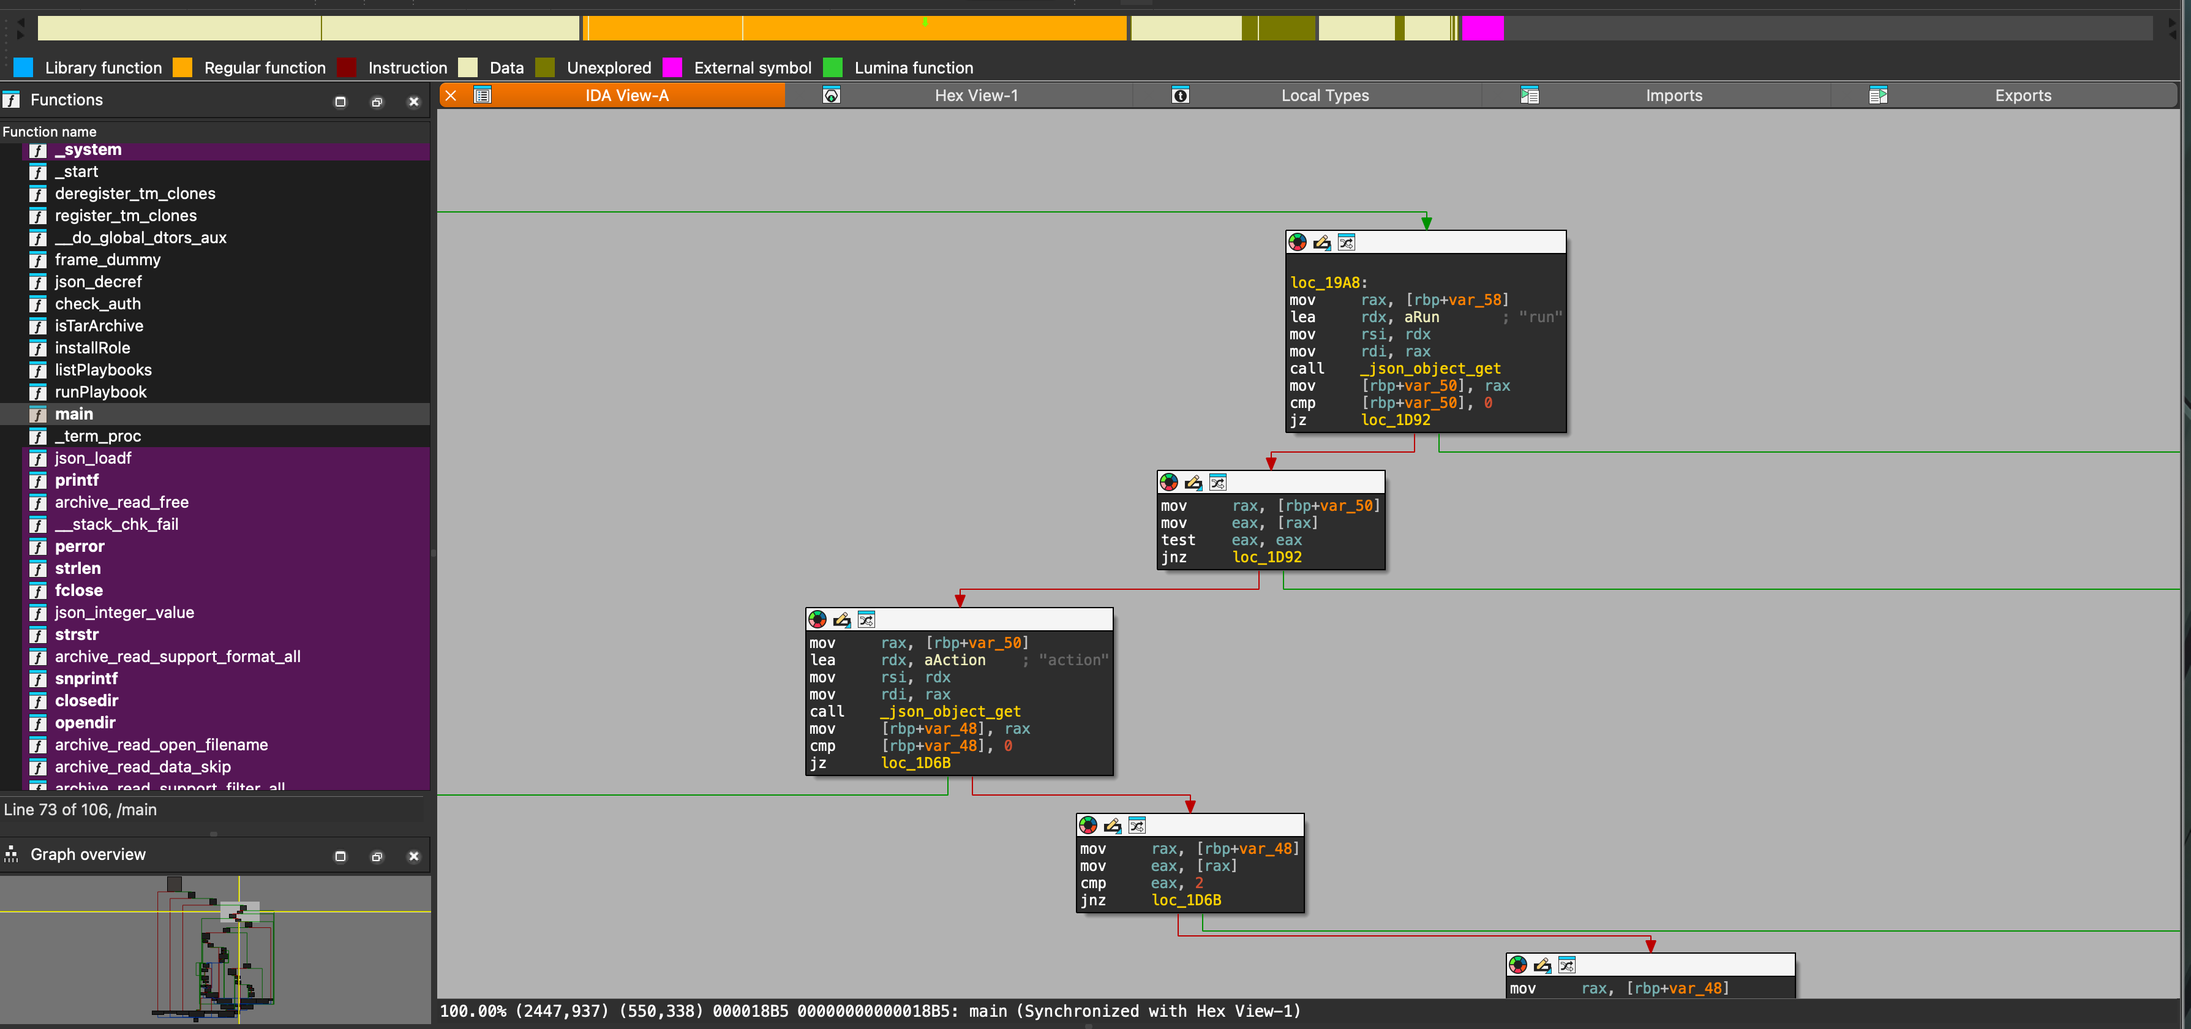Click group nodes icon on loc_19A8 node

pos(1345,243)
